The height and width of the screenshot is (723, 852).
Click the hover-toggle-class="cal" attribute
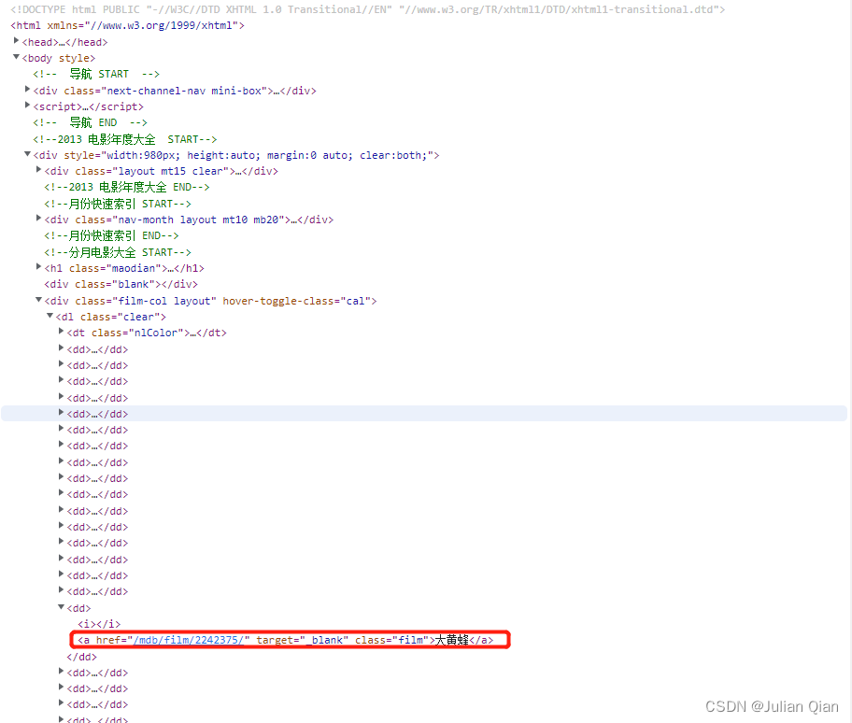tap(299, 301)
